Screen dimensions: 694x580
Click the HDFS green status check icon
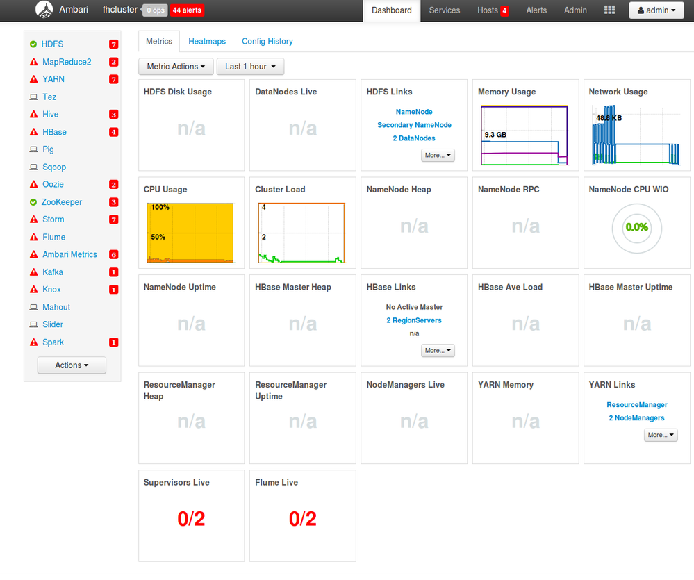[x=33, y=44]
